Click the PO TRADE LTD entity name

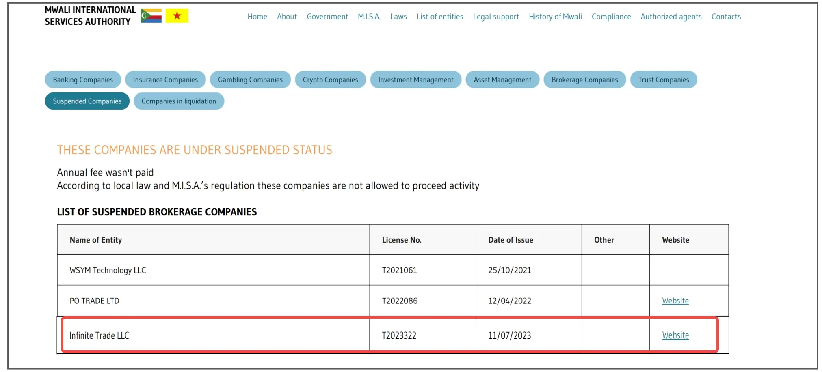94,301
